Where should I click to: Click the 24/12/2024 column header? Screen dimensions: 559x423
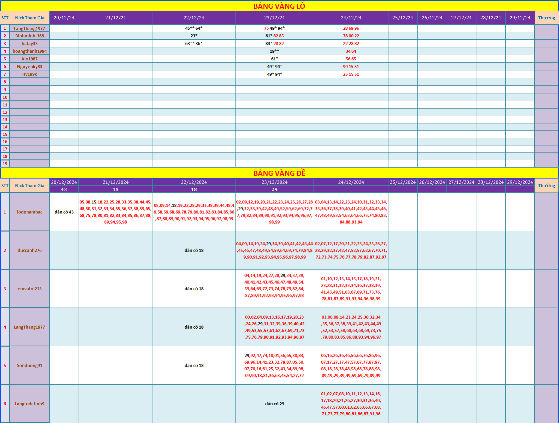pos(351,182)
